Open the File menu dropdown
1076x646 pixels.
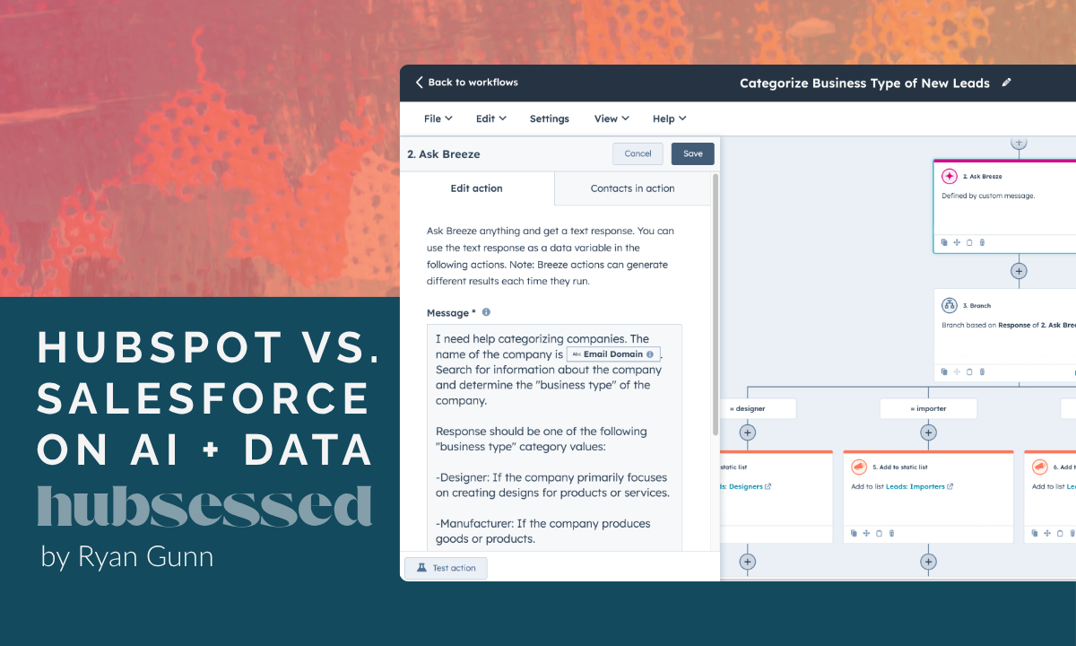pyautogui.click(x=437, y=118)
